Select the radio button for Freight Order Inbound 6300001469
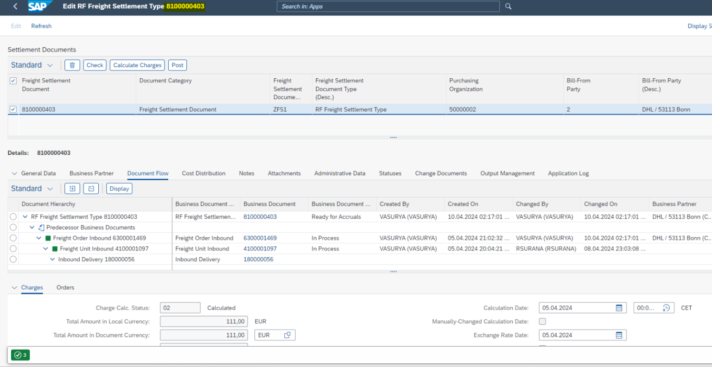The height and width of the screenshot is (367, 712). point(13,238)
